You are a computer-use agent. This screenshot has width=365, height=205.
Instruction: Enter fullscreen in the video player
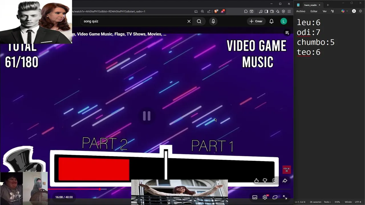coord(285,197)
